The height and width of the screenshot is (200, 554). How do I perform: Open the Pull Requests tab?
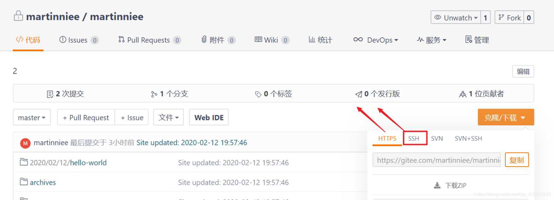point(149,40)
